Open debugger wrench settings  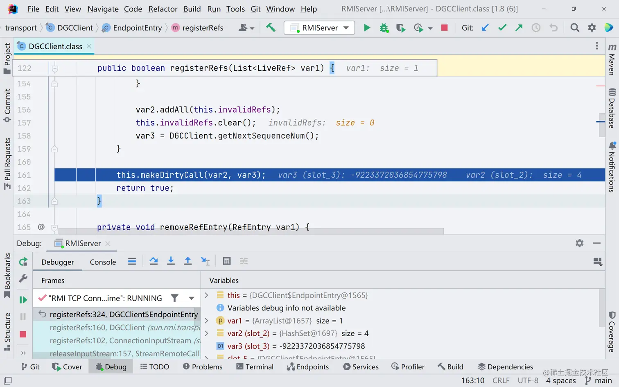coord(23,278)
